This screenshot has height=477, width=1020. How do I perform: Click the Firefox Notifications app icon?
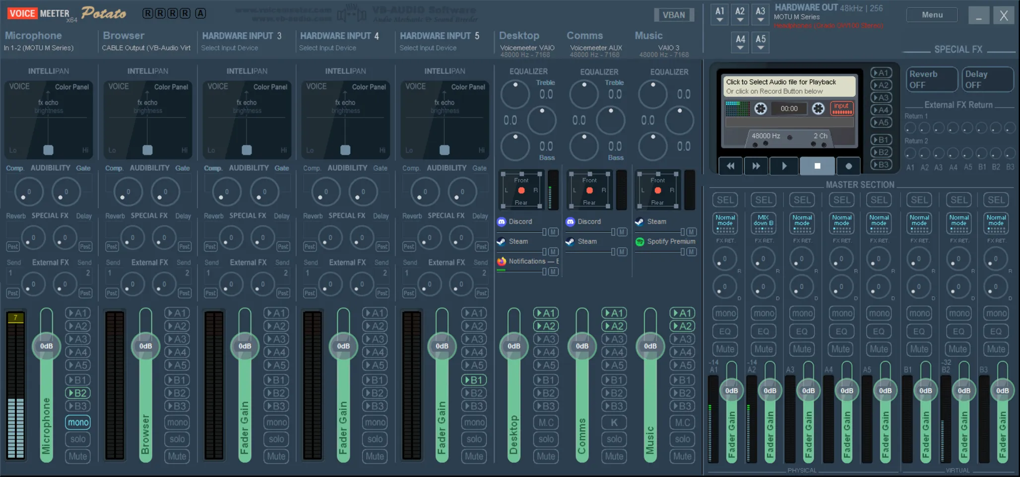pyautogui.click(x=502, y=261)
